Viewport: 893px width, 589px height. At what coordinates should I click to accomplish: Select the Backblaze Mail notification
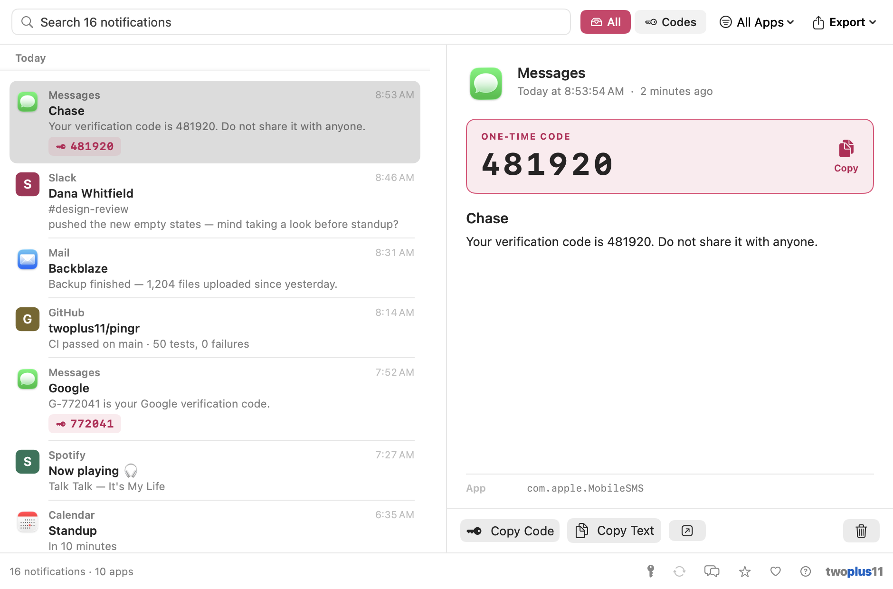[x=215, y=268]
